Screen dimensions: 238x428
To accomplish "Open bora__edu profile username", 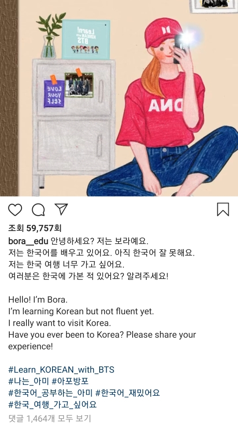I will pyautogui.click(x=28, y=241).
